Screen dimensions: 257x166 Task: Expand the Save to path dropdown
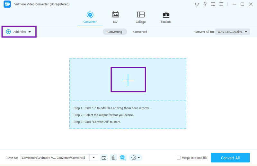pos(93,158)
